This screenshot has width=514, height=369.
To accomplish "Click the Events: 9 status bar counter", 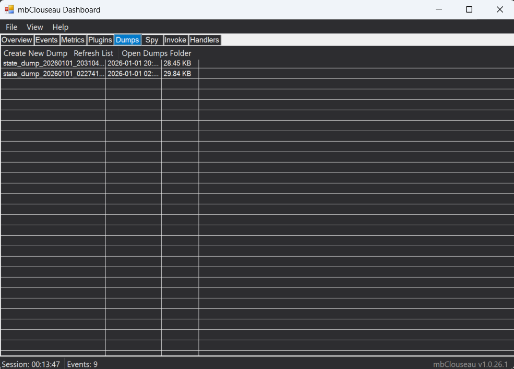I will pyautogui.click(x=81, y=364).
